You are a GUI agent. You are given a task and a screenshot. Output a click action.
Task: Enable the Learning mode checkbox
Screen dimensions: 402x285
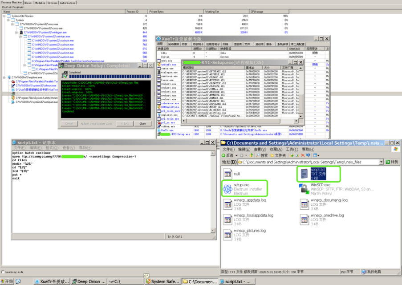tap(3, 272)
